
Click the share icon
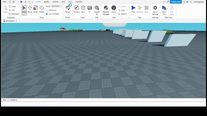click(x=191, y=2)
